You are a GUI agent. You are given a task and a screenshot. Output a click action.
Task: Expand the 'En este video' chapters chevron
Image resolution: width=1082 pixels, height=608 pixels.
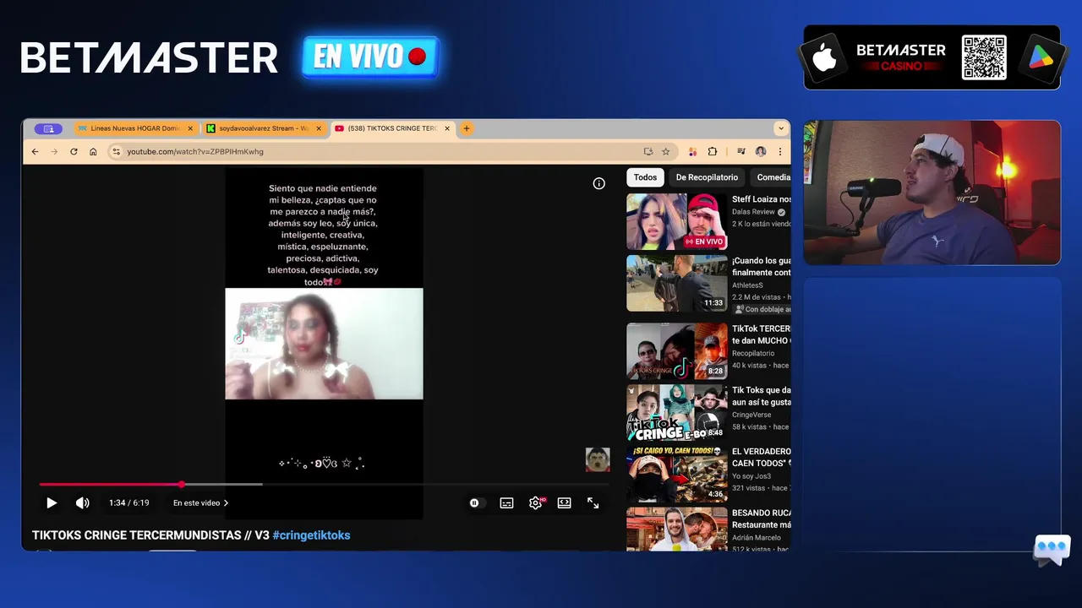[226, 503]
